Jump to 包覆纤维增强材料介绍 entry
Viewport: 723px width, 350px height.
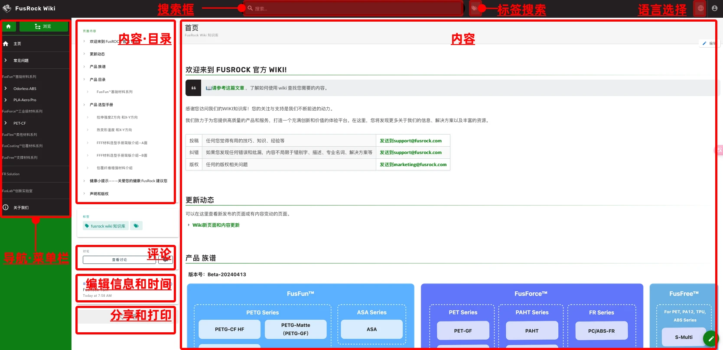(114, 168)
